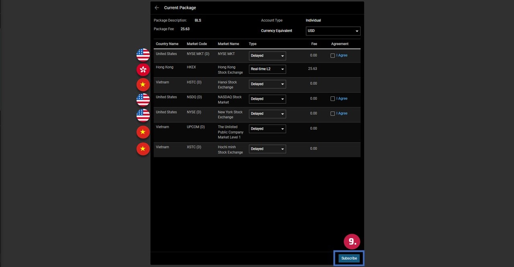Open the Type dropdown for Hochi minh Stock Exchange

(x=267, y=149)
